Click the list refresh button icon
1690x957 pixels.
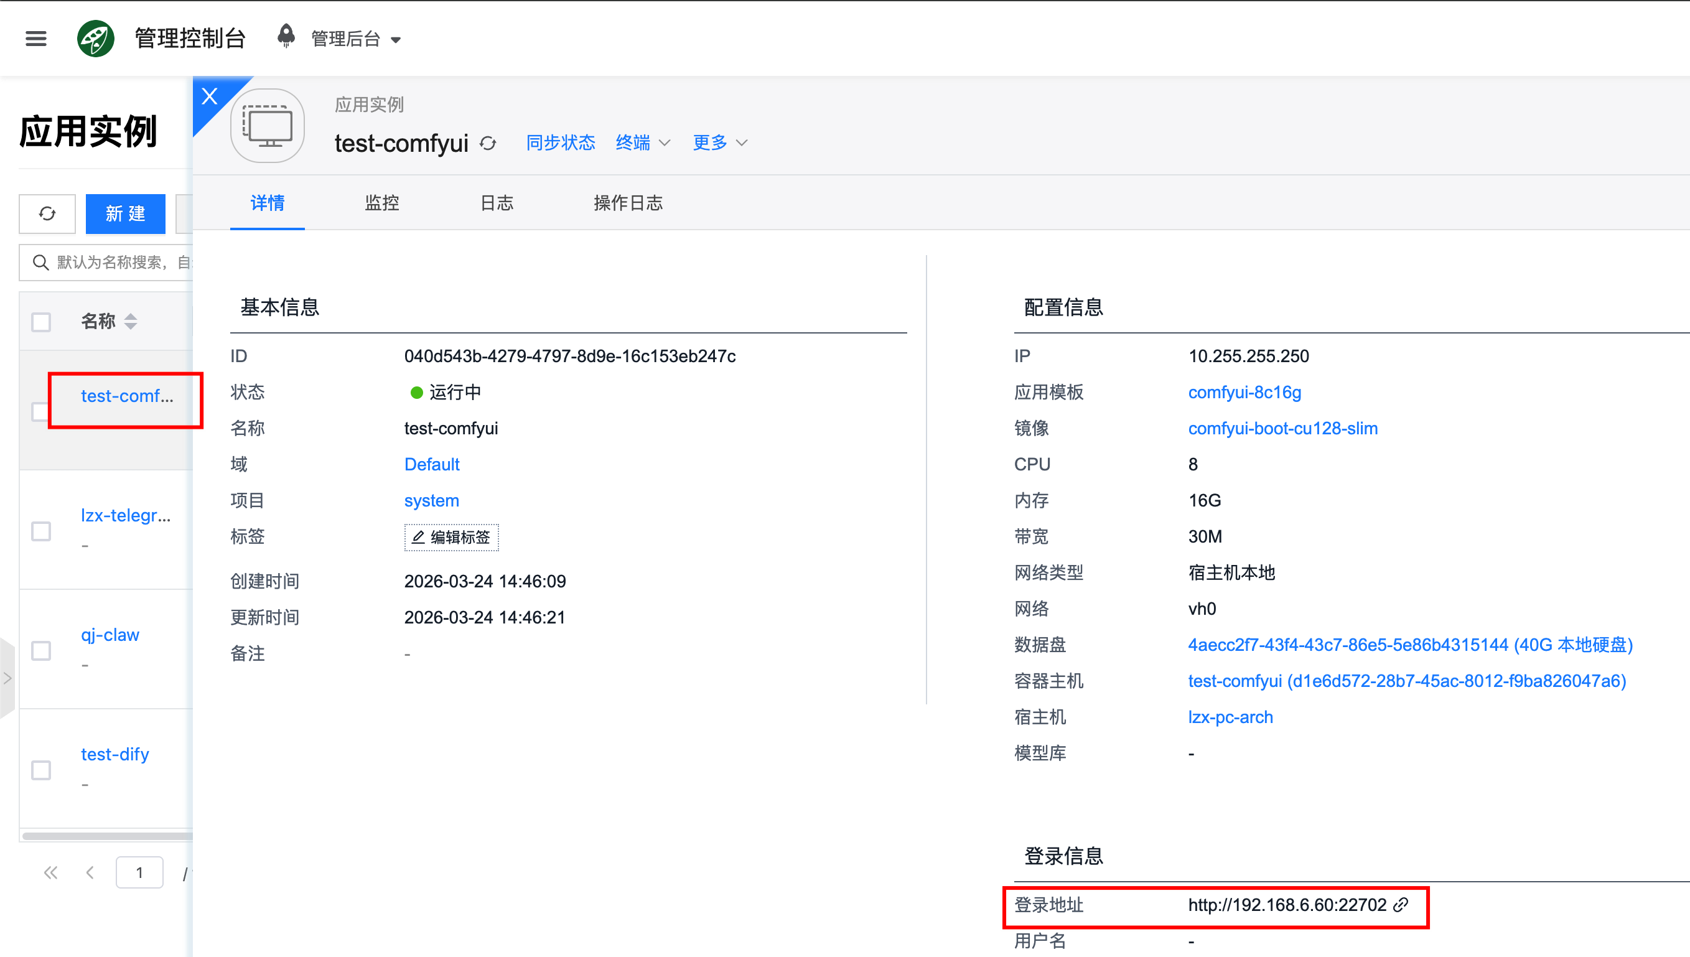pyautogui.click(x=47, y=213)
